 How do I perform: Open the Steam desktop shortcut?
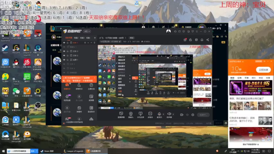coord(5,49)
